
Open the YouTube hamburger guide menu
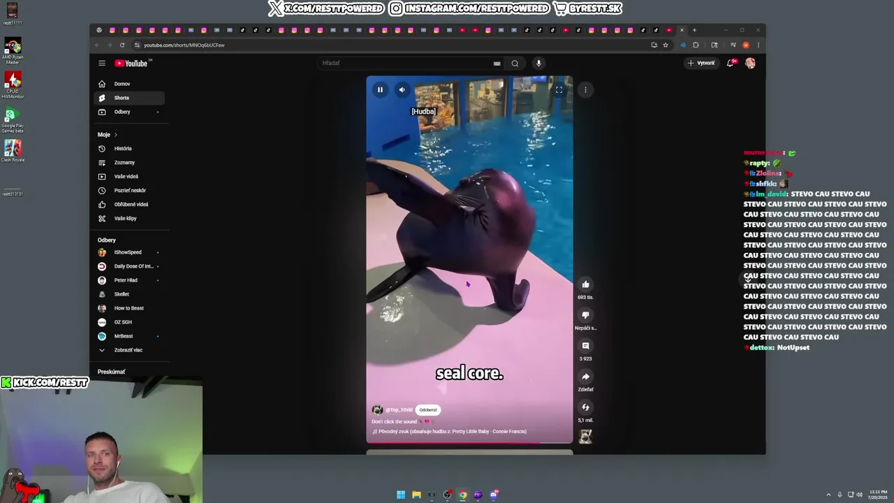click(102, 63)
